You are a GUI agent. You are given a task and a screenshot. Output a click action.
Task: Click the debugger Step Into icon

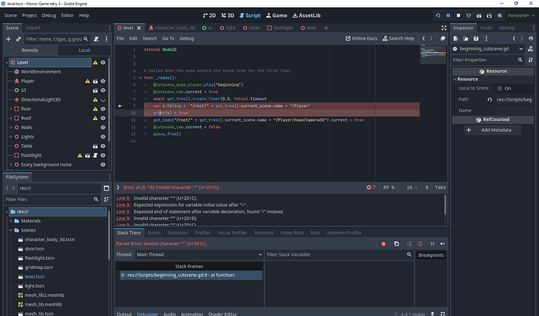click(409, 243)
